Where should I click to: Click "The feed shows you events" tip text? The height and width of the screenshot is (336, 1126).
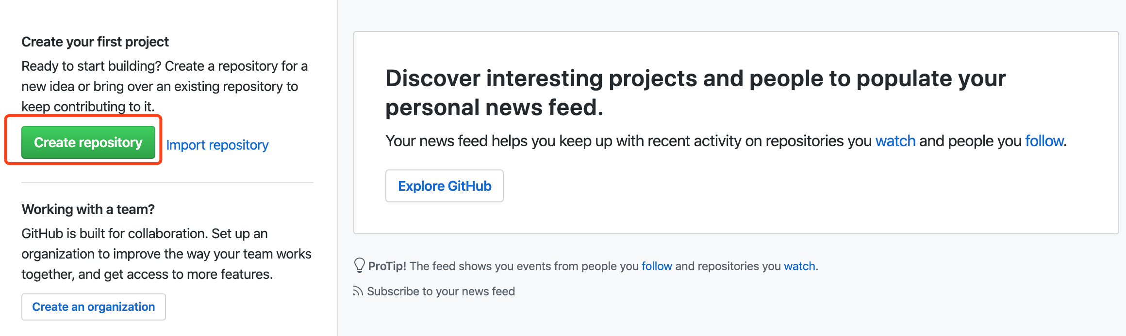click(524, 266)
